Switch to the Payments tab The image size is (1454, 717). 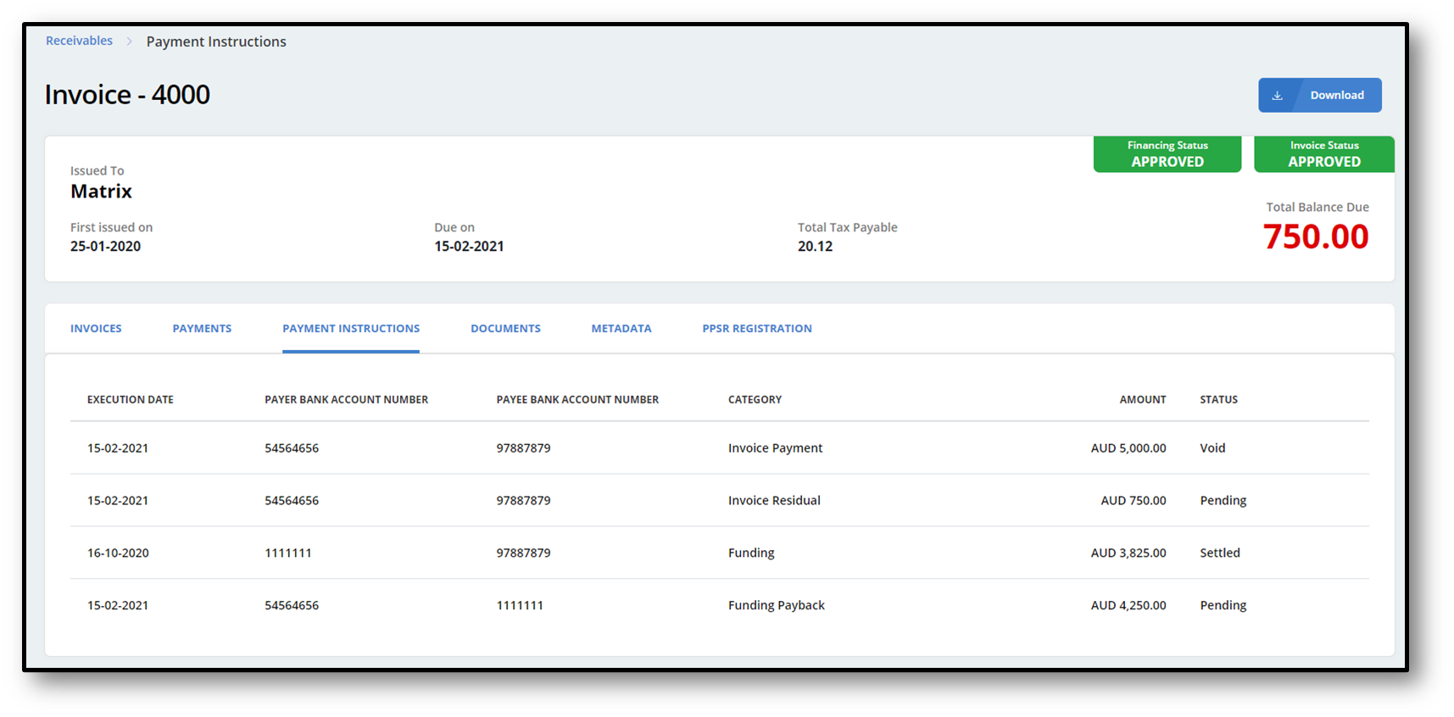coord(202,329)
